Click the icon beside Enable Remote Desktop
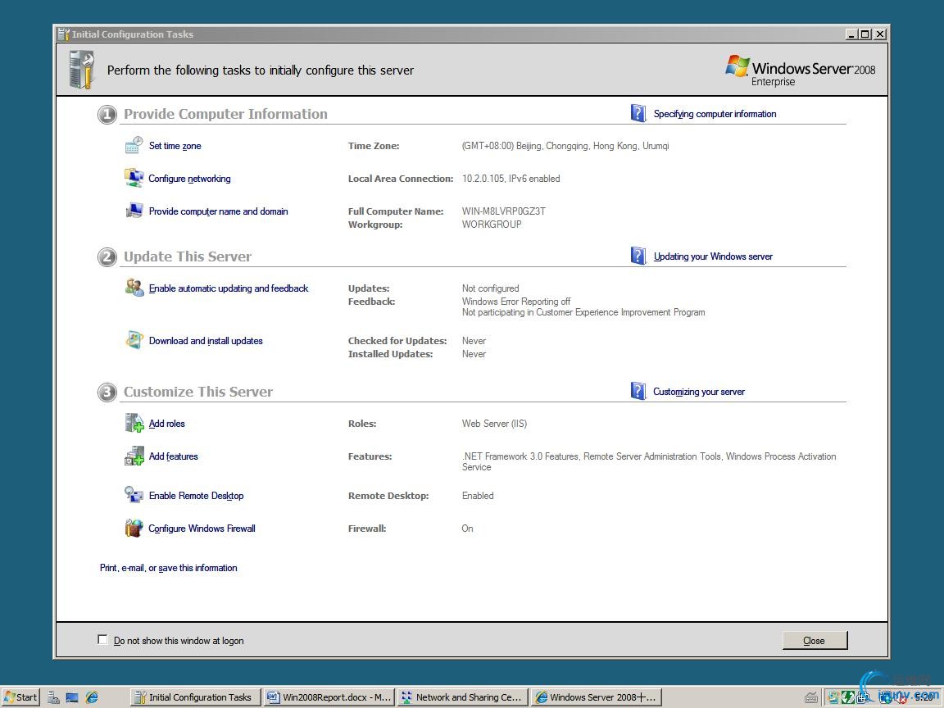The image size is (944, 708). click(134, 495)
